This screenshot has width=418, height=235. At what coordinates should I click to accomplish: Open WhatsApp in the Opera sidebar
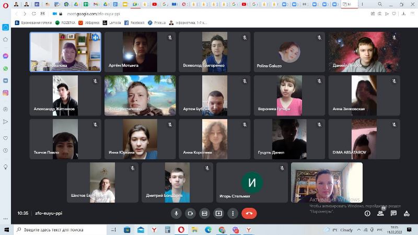click(x=5, y=68)
